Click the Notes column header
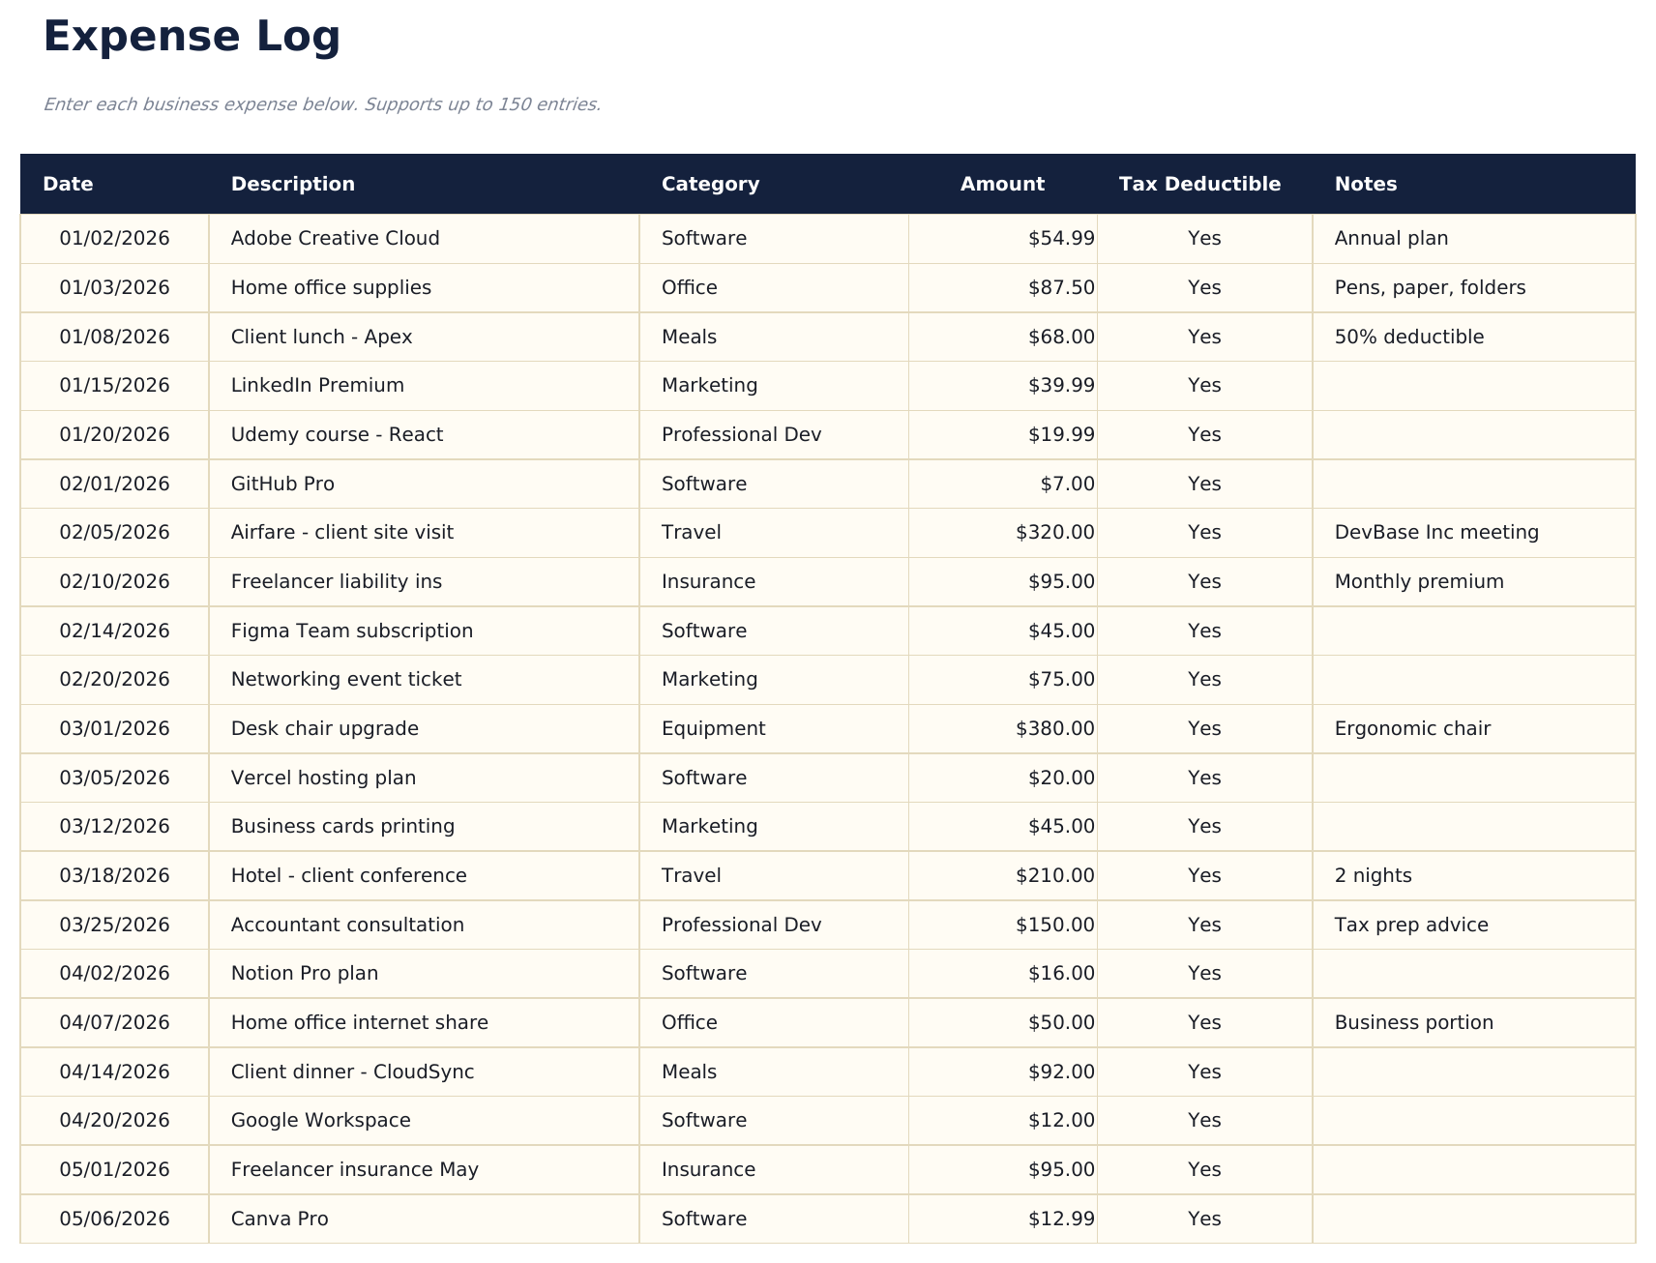 [x=1366, y=184]
